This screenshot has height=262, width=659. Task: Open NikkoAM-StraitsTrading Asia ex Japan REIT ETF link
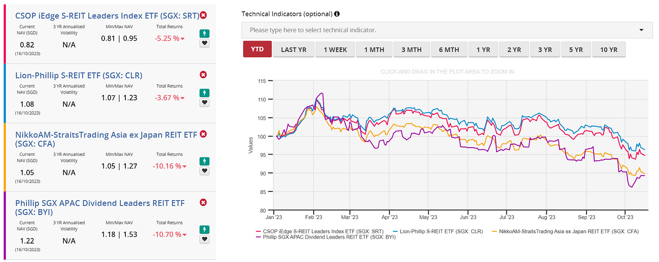pyautogui.click(x=106, y=139)
